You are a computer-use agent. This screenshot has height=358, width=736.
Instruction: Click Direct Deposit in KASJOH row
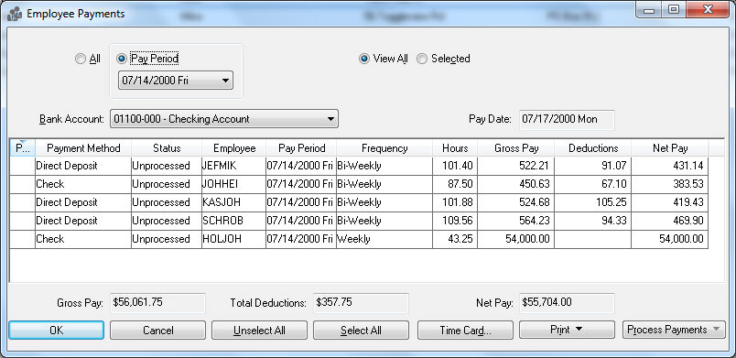[83, 202]
